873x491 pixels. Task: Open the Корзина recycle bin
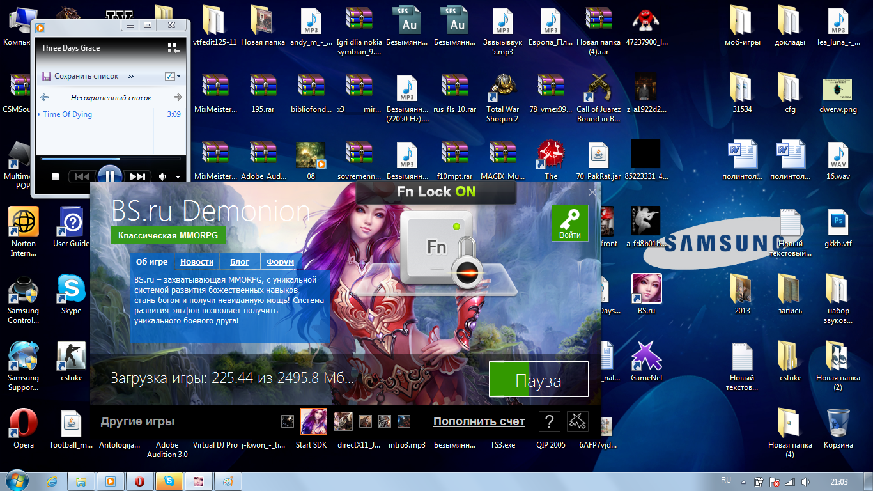pos(838,428)
